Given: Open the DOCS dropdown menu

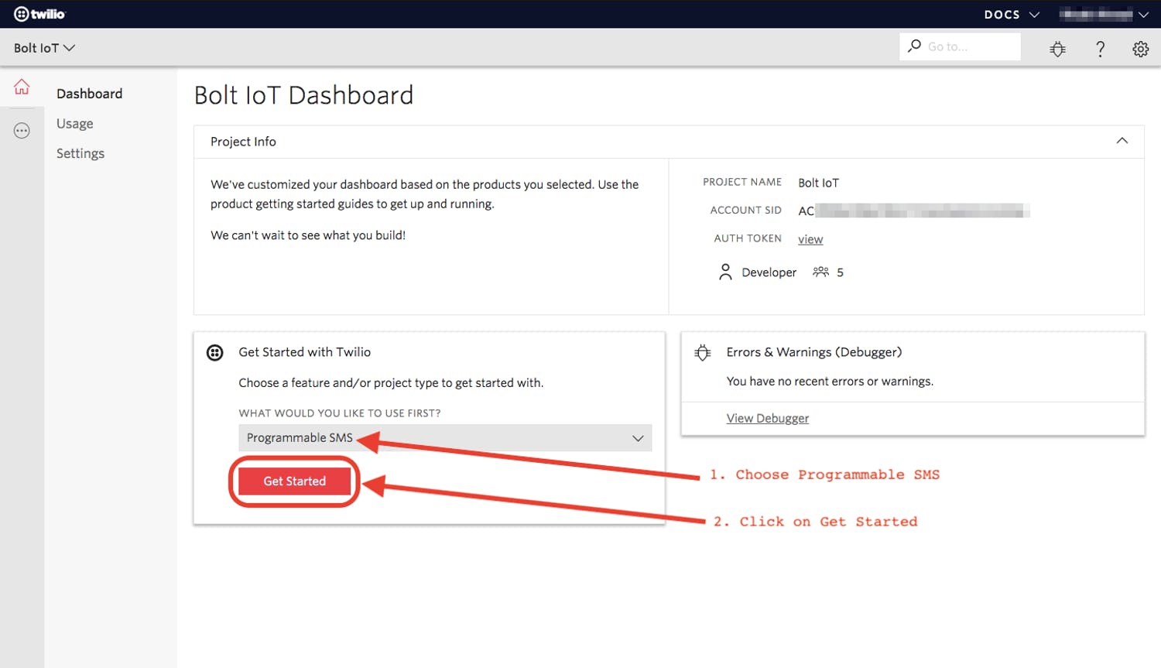Looking at the screenshot, I should tap(1012, 14).
